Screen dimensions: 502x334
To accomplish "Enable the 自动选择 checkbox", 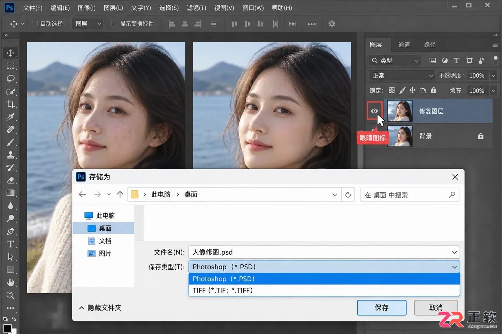I will [x=35, y=24].
